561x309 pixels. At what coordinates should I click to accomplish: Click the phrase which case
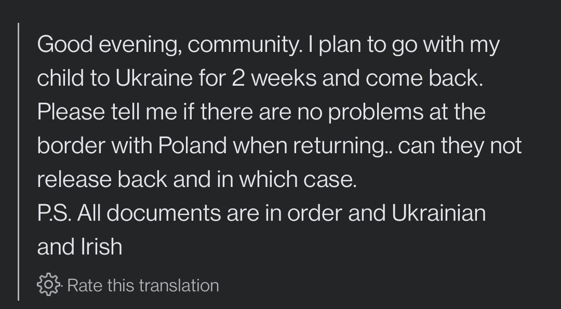click(298, 179)
